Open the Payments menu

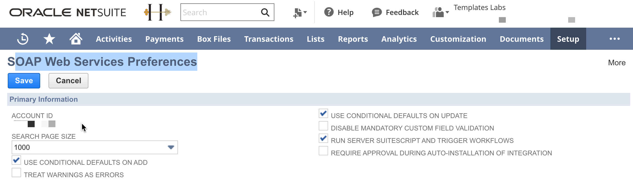pyautogui.click(x=165, y=39)
